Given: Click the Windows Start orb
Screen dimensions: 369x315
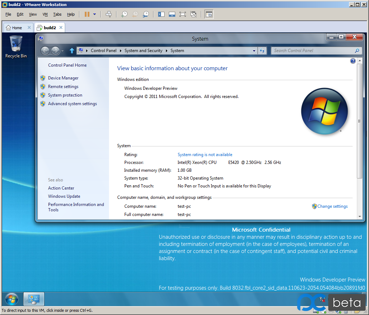Looking at the screenshot, I should (x=11, y=299).
